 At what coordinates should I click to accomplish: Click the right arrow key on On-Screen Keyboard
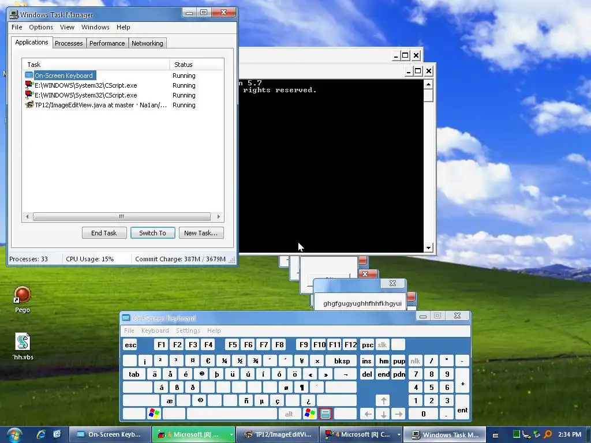coord(399,414)
